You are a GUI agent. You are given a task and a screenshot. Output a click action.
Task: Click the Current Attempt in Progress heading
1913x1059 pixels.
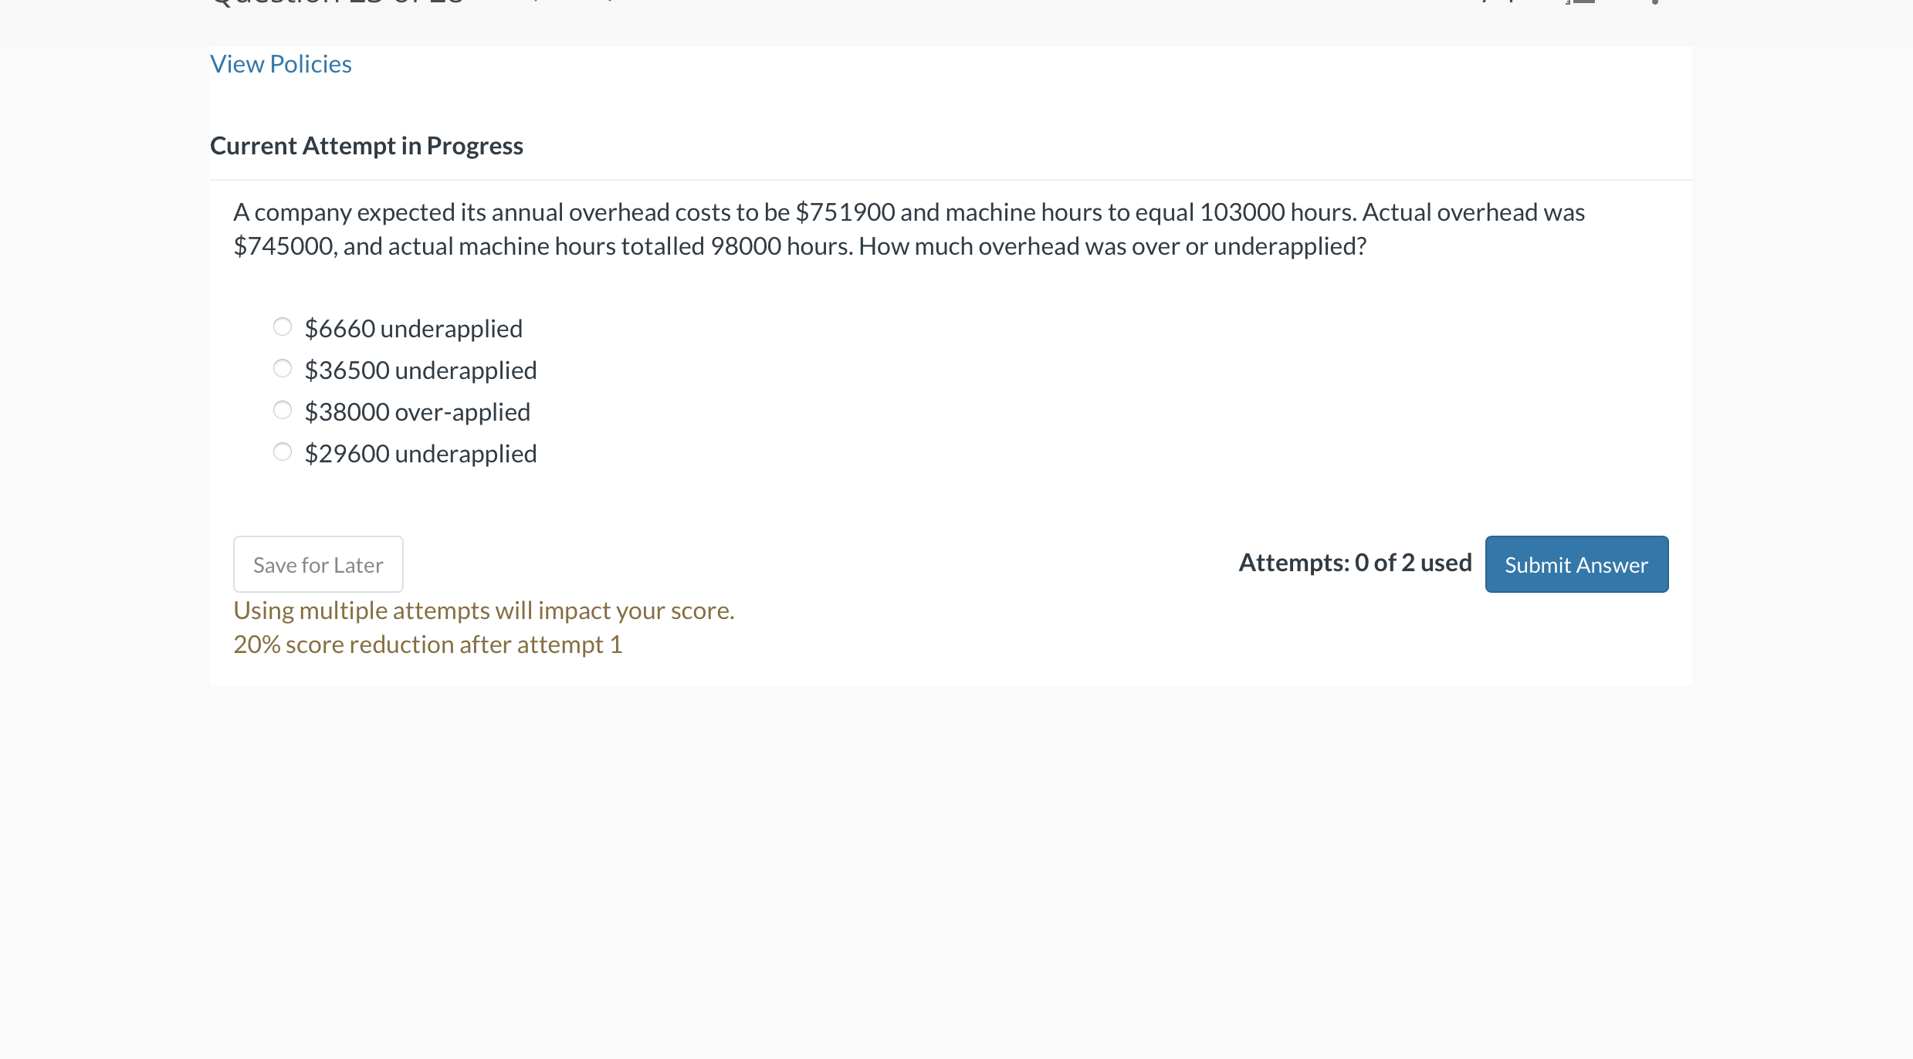tap(367, 145)
